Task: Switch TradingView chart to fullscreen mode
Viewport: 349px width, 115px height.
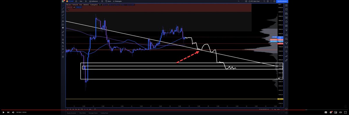Action: [271, 1]
